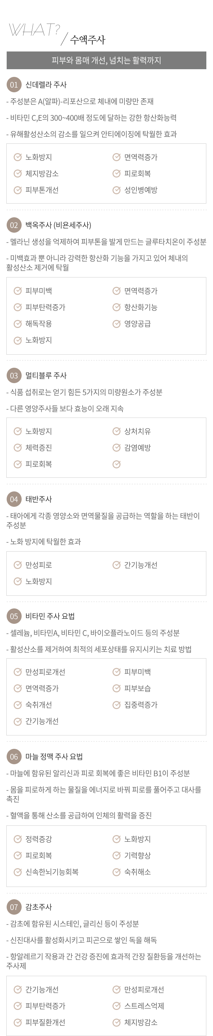Click the check mark beside 숙취해소
Image resolution: width=213 pixels, height=1036 pixels.
(x=116, y=872)
